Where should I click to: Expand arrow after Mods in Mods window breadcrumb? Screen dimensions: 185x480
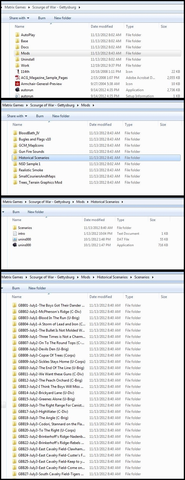click(93, 105)
